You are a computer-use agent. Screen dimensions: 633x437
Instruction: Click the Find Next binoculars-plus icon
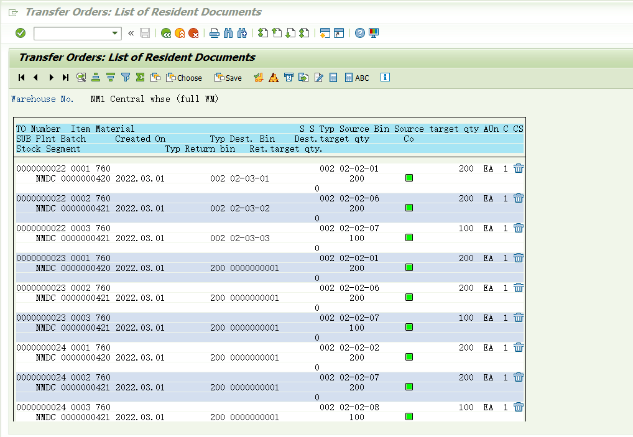pyautogui.click(x=242, y=33)
